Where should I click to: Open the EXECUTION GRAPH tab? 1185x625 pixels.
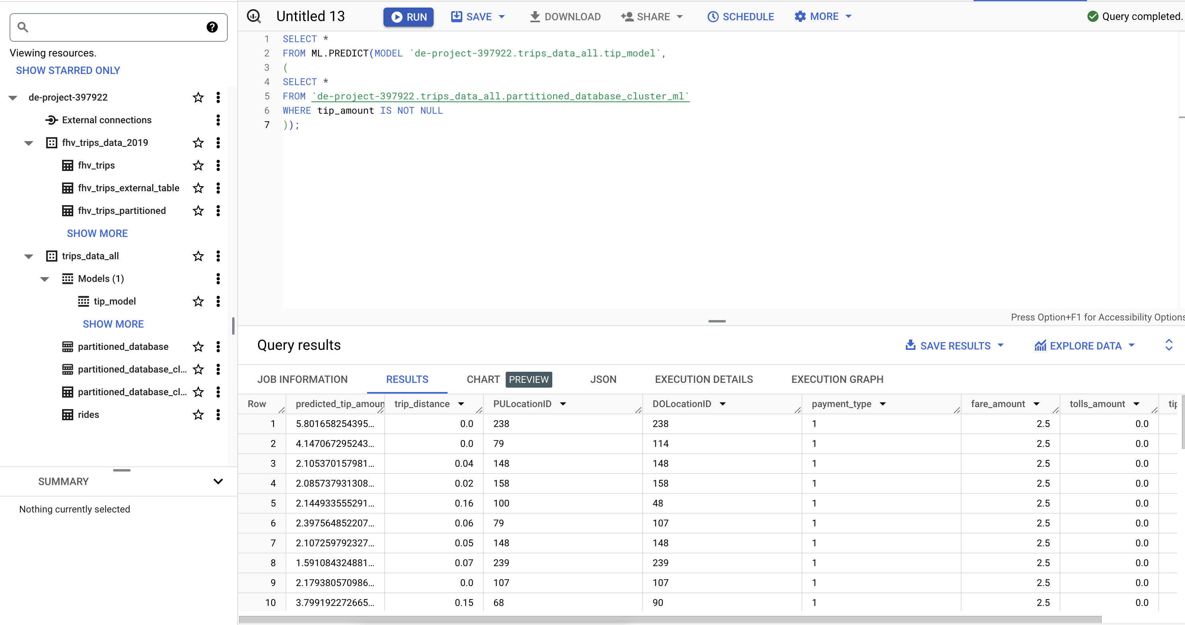[837, 380]
